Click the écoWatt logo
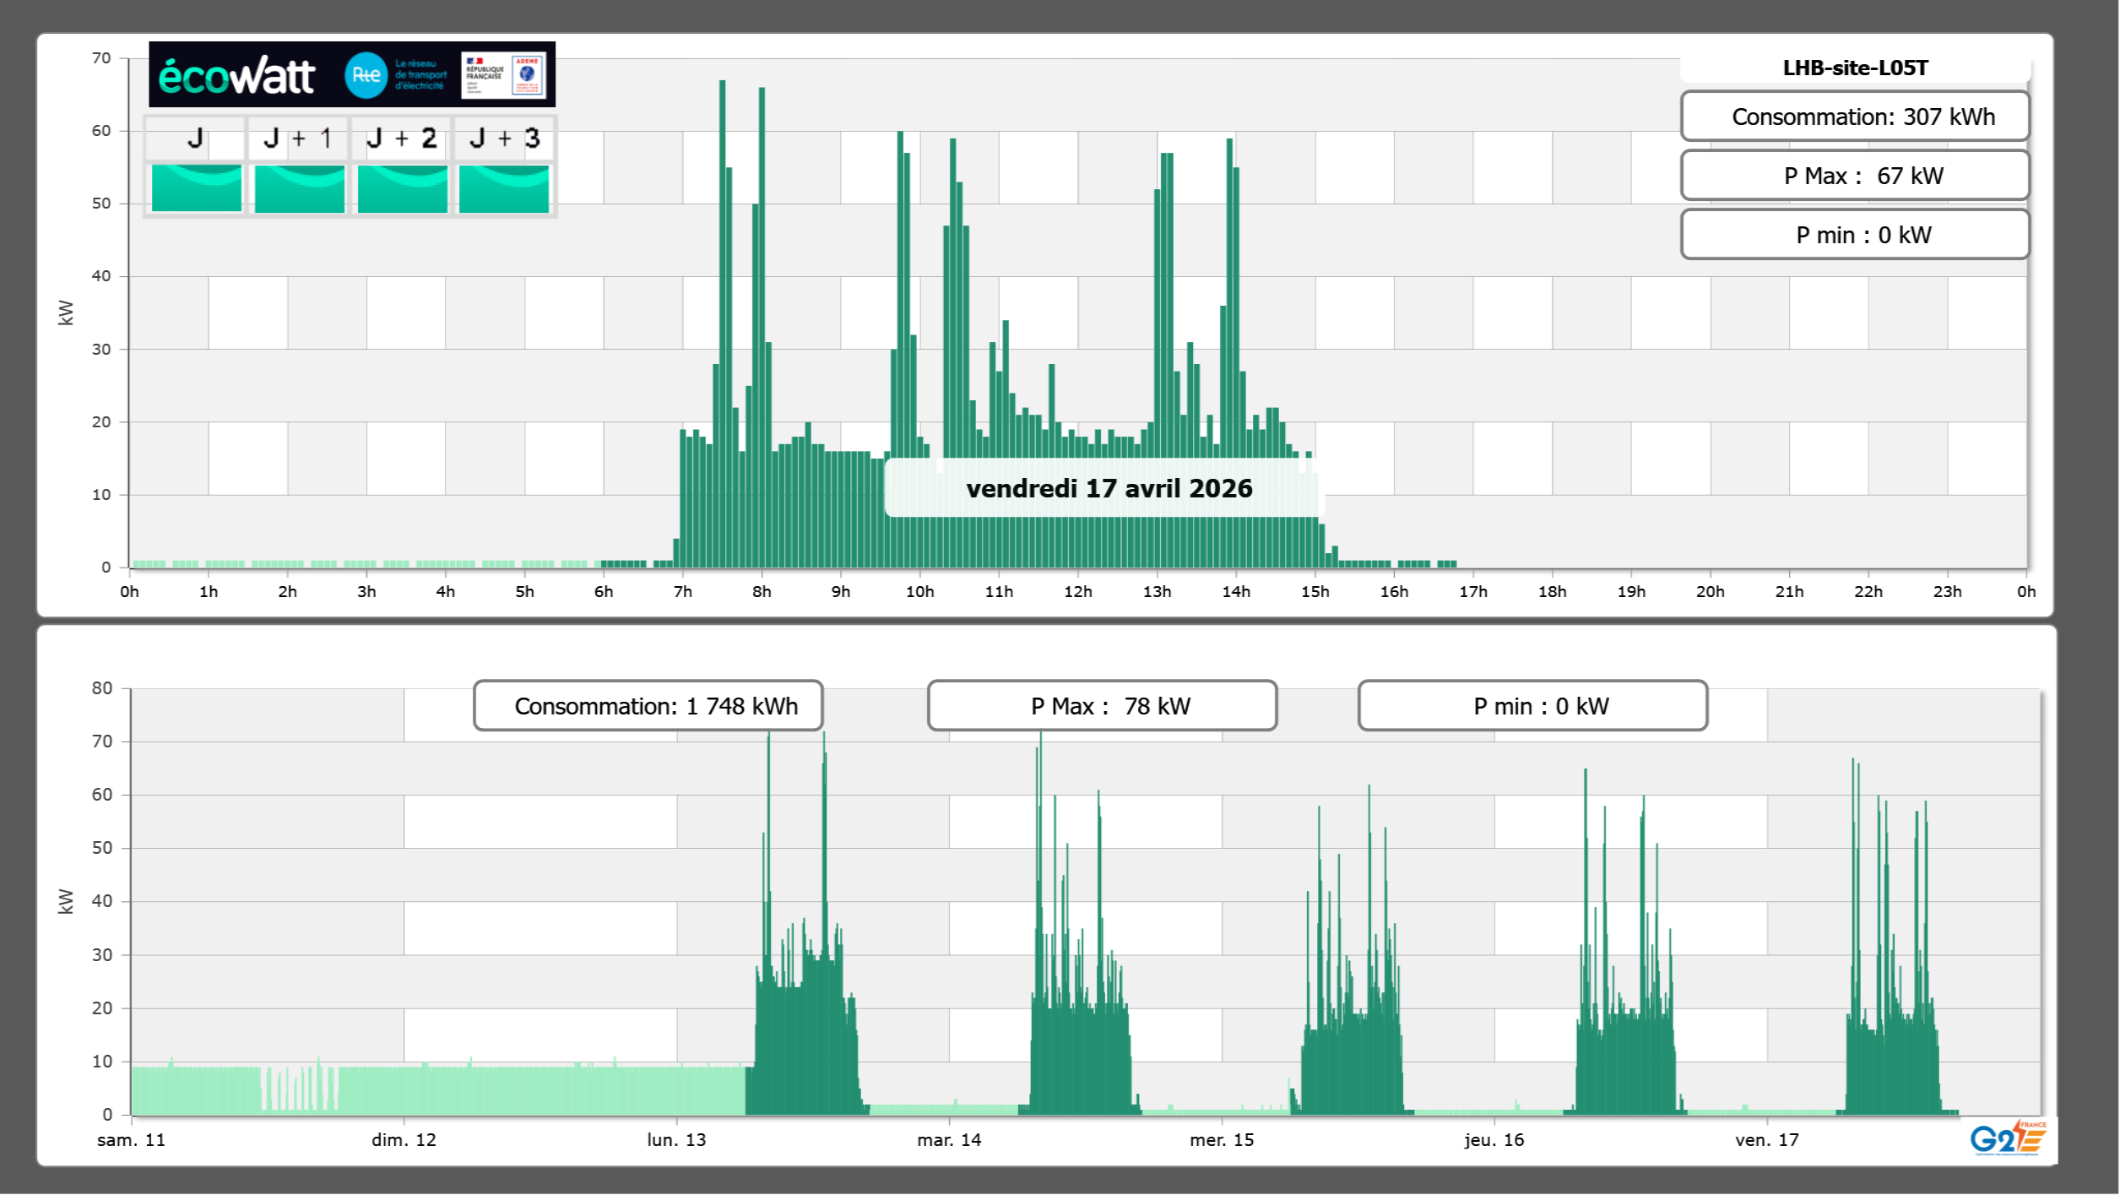The width and height of the screenshot is (2120, 1195). coord(237,76)
